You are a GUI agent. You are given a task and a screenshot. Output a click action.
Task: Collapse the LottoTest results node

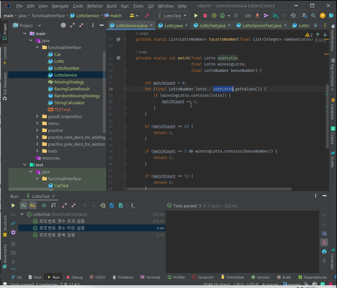22,214
